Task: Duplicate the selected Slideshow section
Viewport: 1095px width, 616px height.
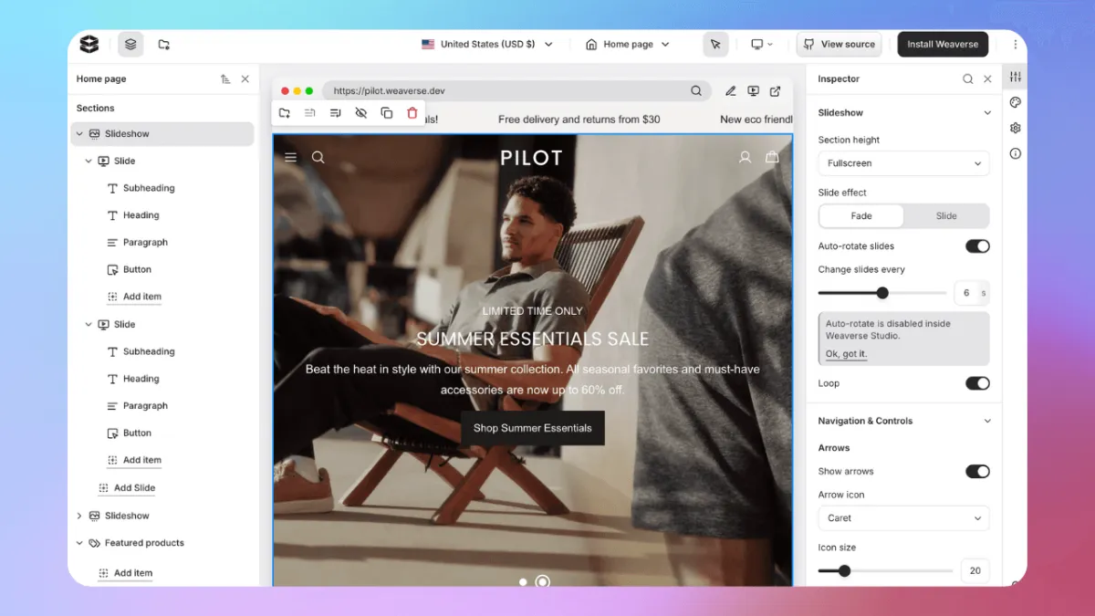Action: click(x=386, y=113)
